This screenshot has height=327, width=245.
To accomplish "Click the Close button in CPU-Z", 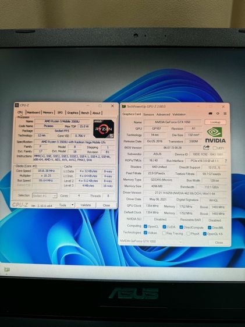I will (106, 205).
